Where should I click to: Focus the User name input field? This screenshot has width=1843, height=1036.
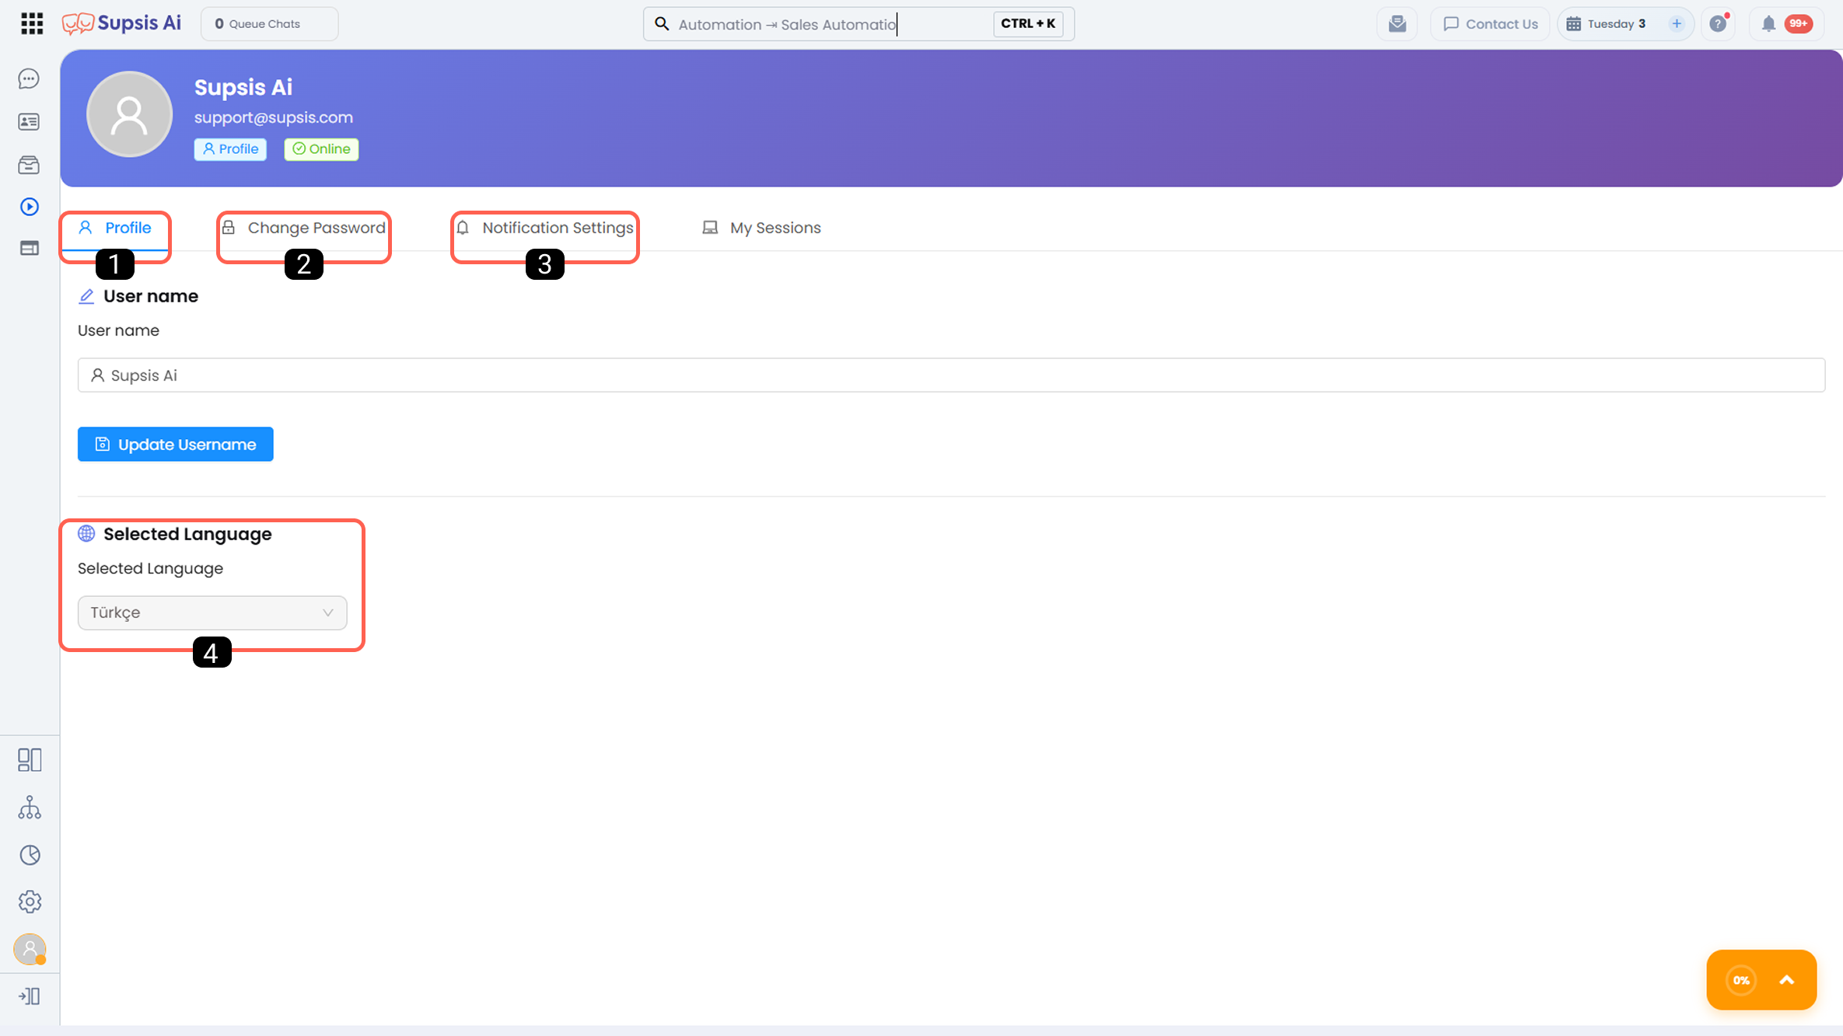[951, 375]
